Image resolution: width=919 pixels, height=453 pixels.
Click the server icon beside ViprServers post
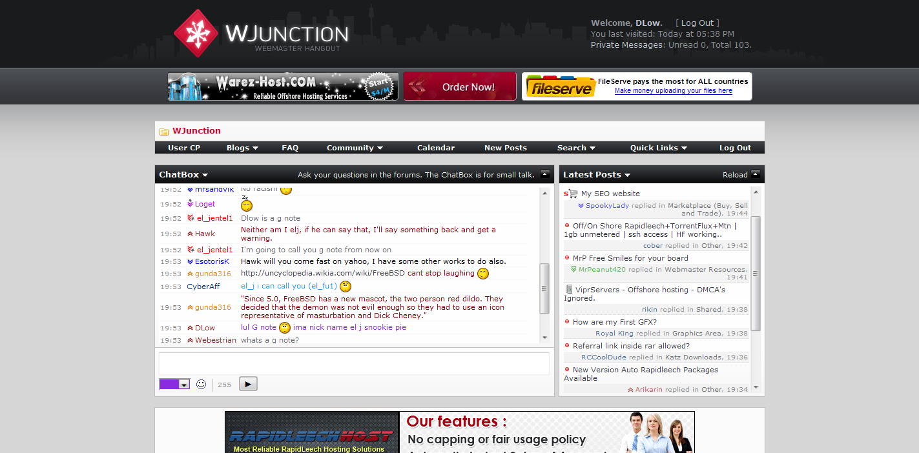(x=569, y=290)
